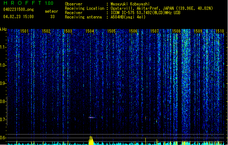Image resolution: width=228 pixels, height=145 pixels.
Task: Click the 1506 time marker
Action: pos(133,31)
